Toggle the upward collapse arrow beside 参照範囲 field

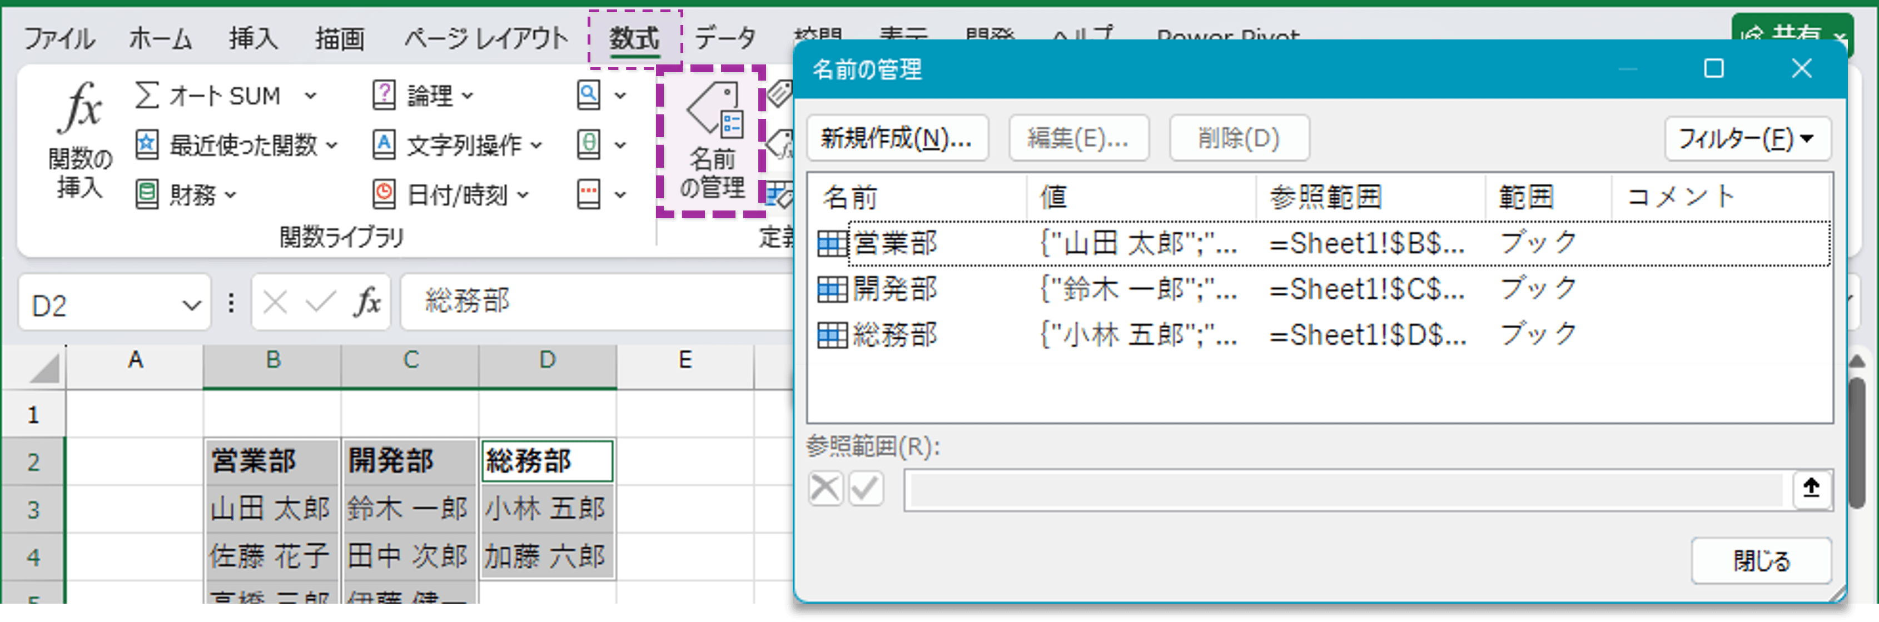[x=1814, y=489]
